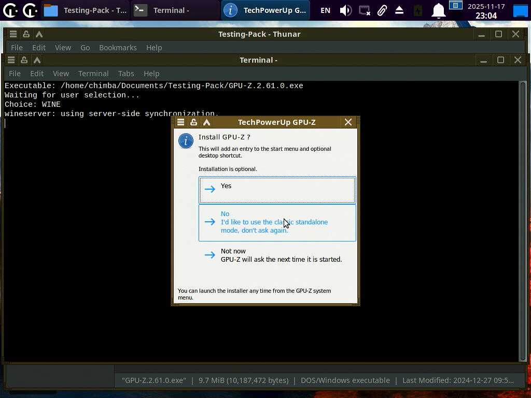The height and width of the screenshot is (398, 531).
Task: Open the Terminal menu in Terminal menubar
Action: (93, 74)
